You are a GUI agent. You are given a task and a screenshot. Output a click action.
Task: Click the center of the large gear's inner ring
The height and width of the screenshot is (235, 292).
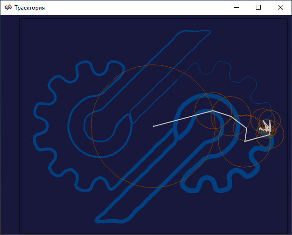pyautogui.click(x=99, y=125)
